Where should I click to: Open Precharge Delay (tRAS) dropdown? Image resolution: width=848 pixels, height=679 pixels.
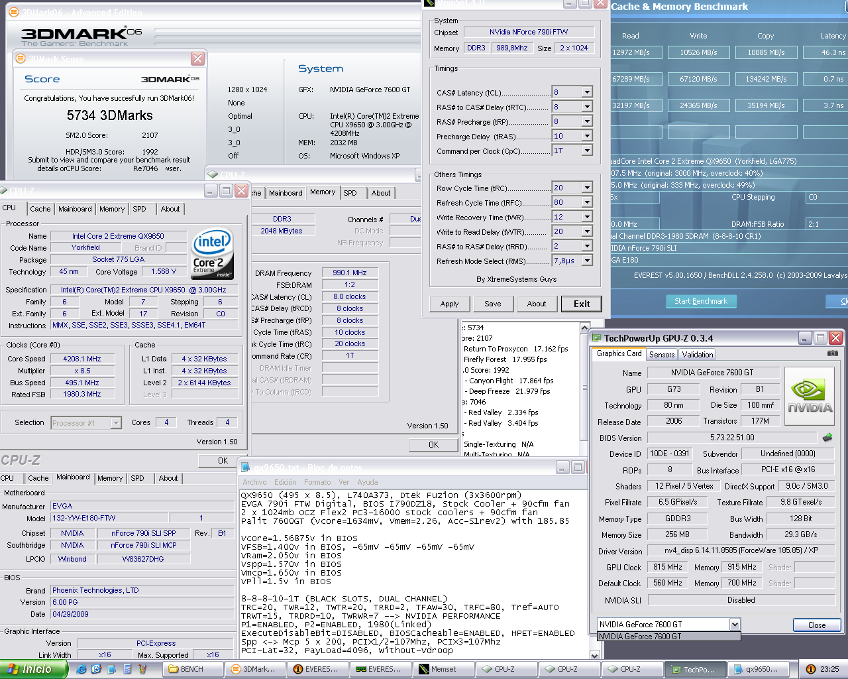(587, 136)
